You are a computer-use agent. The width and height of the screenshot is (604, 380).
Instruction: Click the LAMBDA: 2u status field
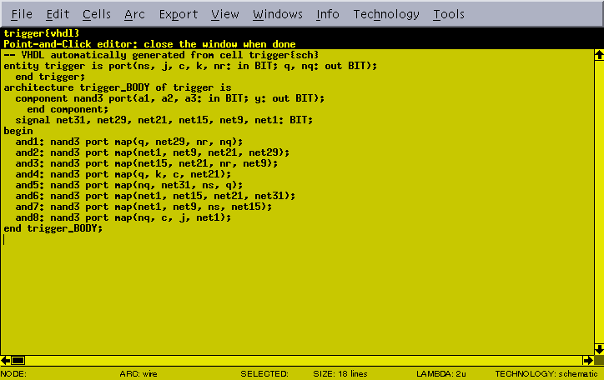[x=441, y=374]
